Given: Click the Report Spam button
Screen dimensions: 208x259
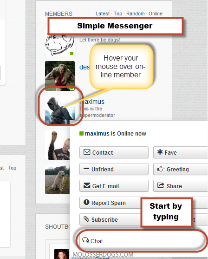Looking at the screenshot, I should click(x=110, y=203).
